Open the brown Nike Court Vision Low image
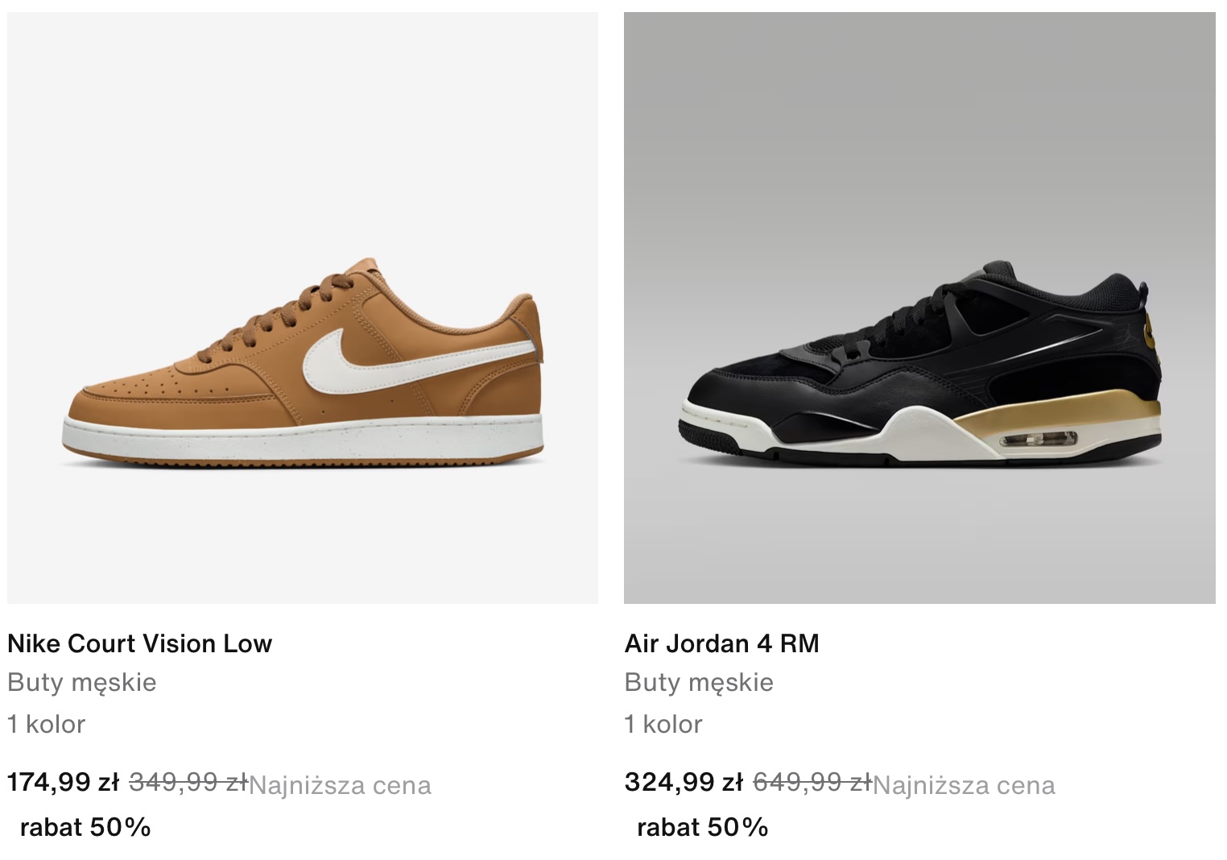 coord(303,308)
